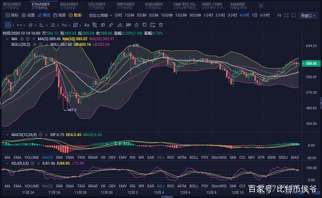This screenshot has height=198, width=322.
Task: Delete all drawings with trash icon
Action: click(161, 25)
